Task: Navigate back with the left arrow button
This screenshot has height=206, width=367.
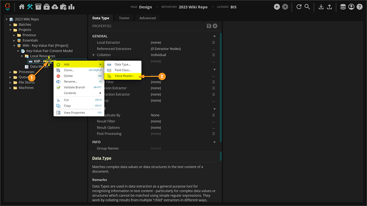Action: pos(277,7)
